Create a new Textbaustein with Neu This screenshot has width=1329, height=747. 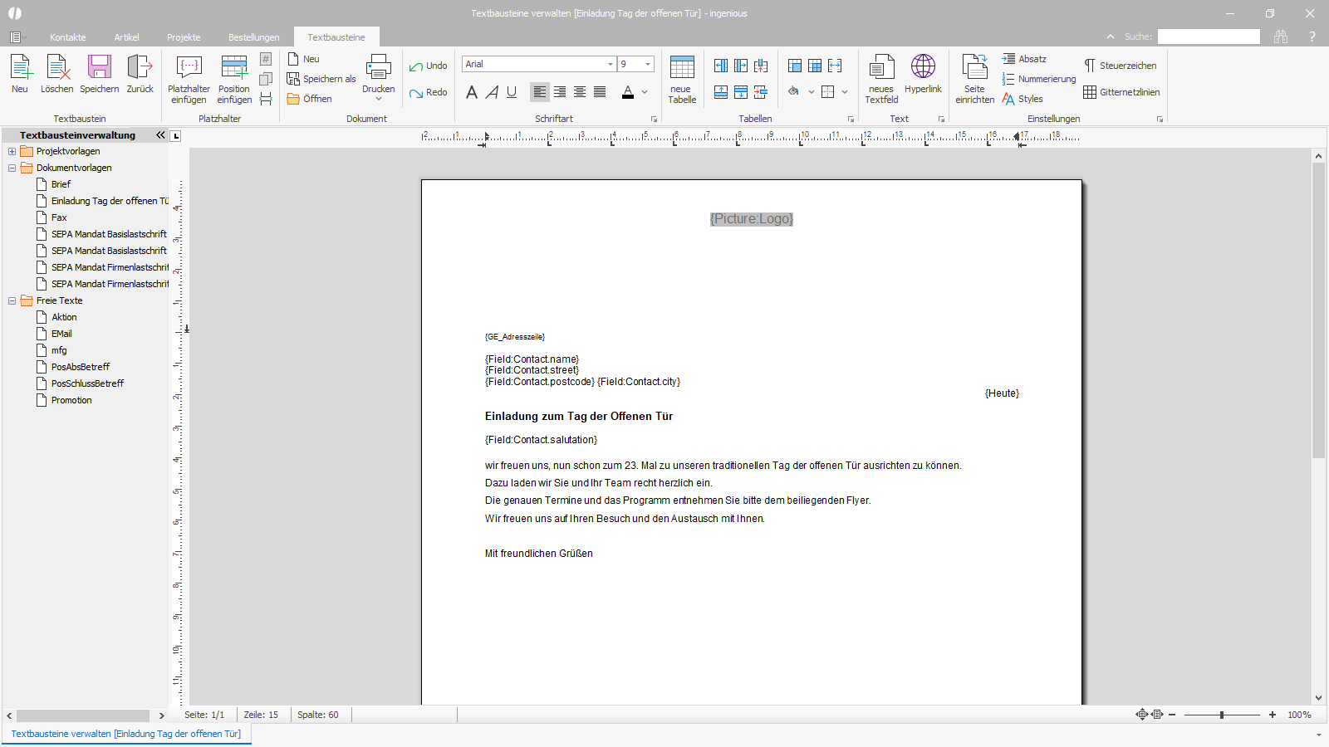(x=20, y=74)
